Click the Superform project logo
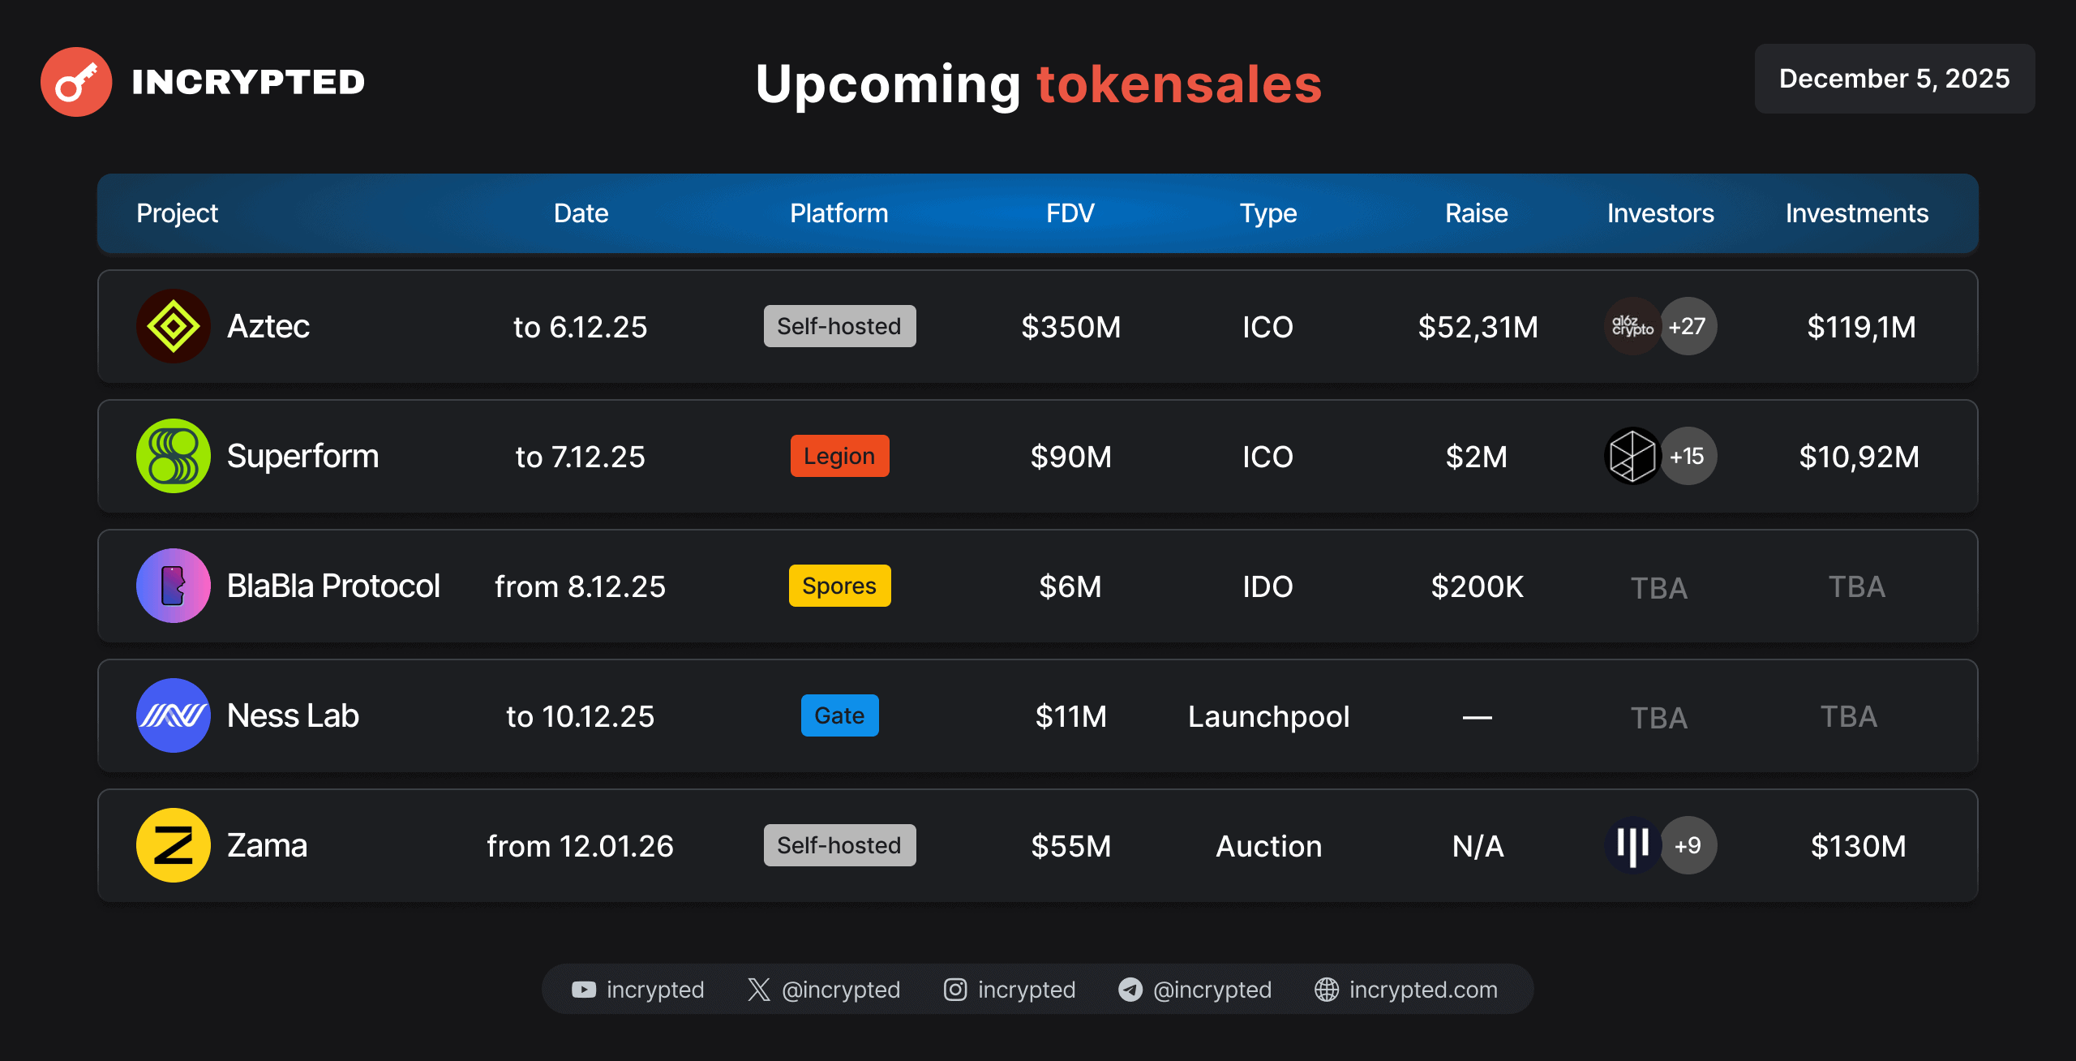Screen dimensions: 2076x1061 tap(174, 456)
